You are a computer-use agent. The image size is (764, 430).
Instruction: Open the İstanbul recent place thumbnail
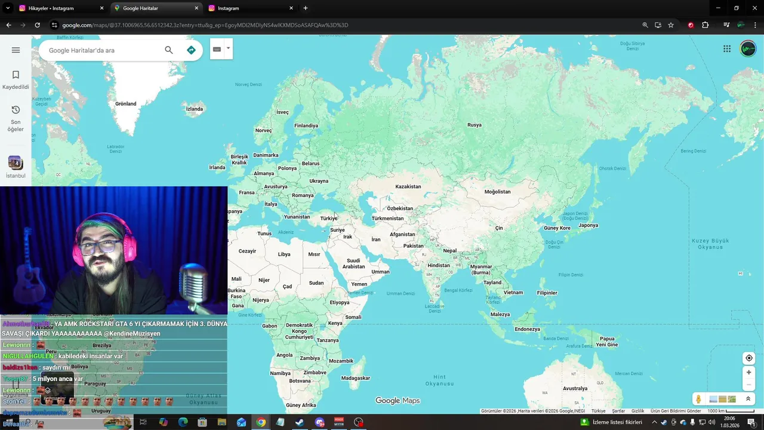click(x=16, y=167)
